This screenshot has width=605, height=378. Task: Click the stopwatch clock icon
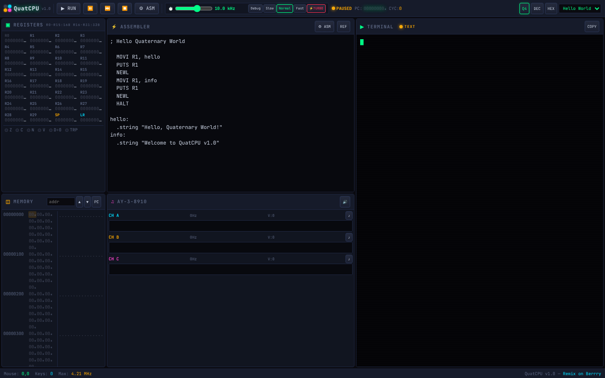[x=171, y=9]
